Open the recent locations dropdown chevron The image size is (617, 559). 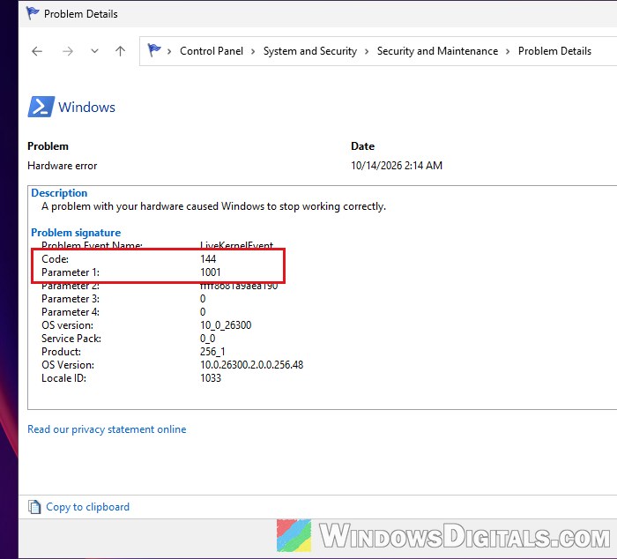[x=94, y=51]
